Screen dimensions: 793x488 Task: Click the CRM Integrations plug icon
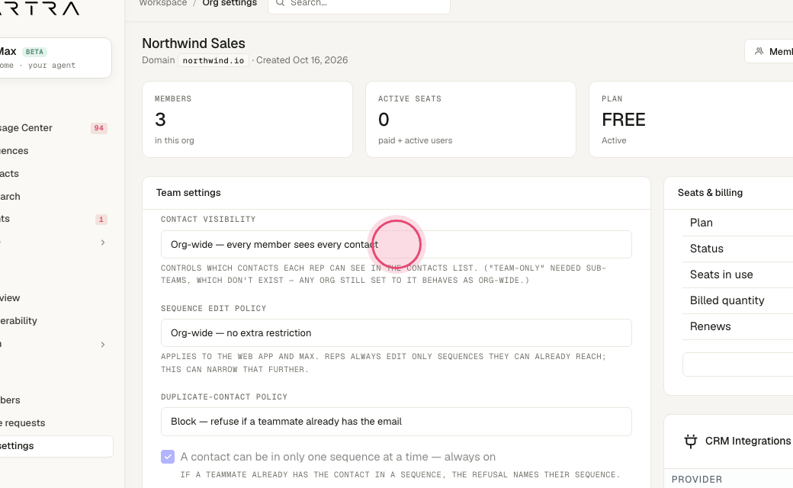click(x=690, y=441)
